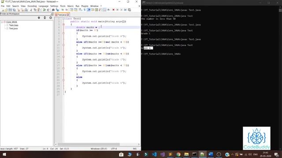Click the 'double marks' code line

tap(88, 27)
